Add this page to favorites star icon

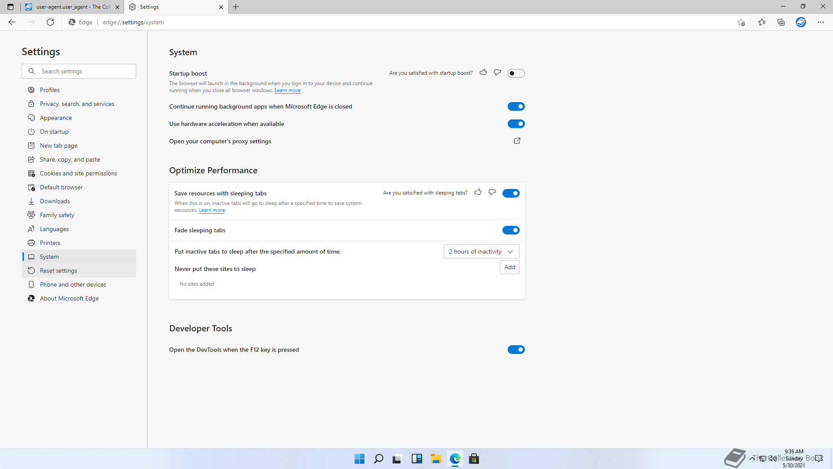click(741, 22)
